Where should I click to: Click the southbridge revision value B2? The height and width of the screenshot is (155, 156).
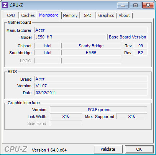pos(141,53)
